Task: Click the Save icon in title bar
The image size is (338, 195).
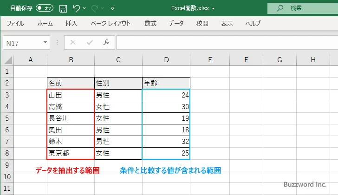Action: pos(63,8)
